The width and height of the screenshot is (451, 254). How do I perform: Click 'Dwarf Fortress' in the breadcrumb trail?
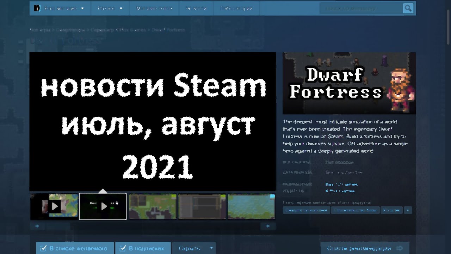coord(168,30)
